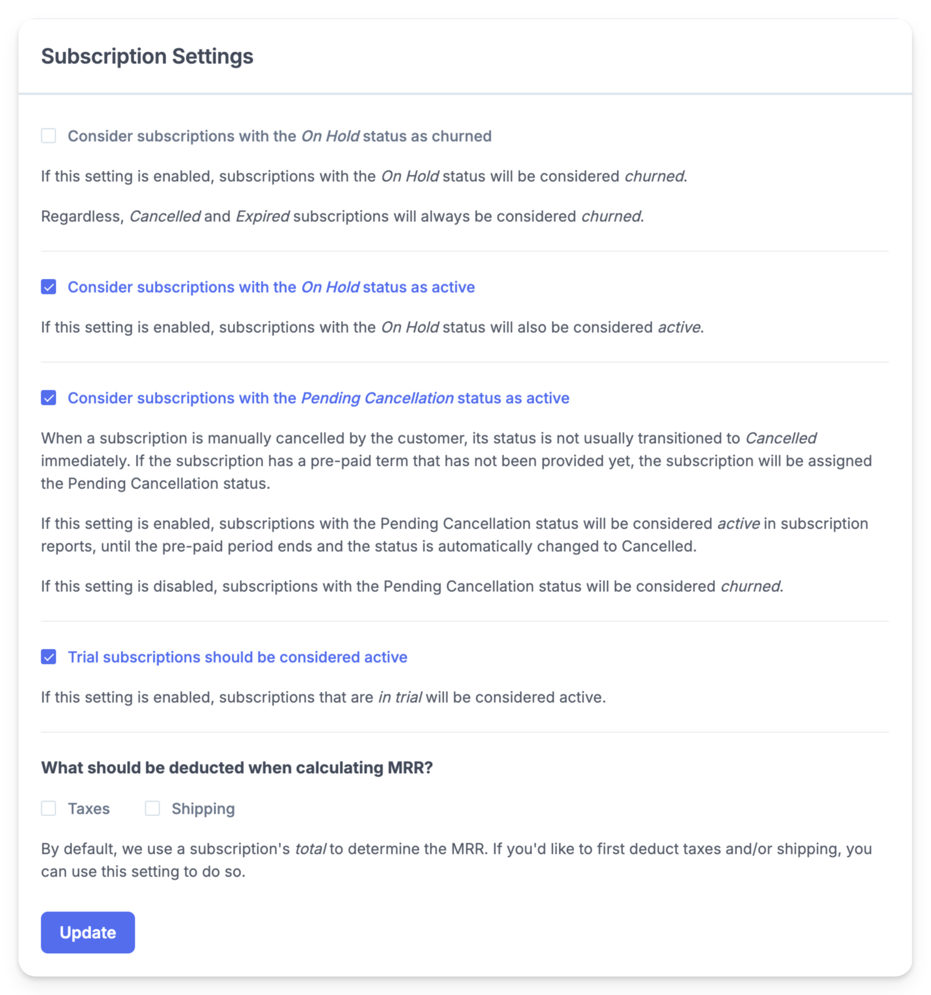Tick the Taxes deduction checkbox

tap(49, 809)
